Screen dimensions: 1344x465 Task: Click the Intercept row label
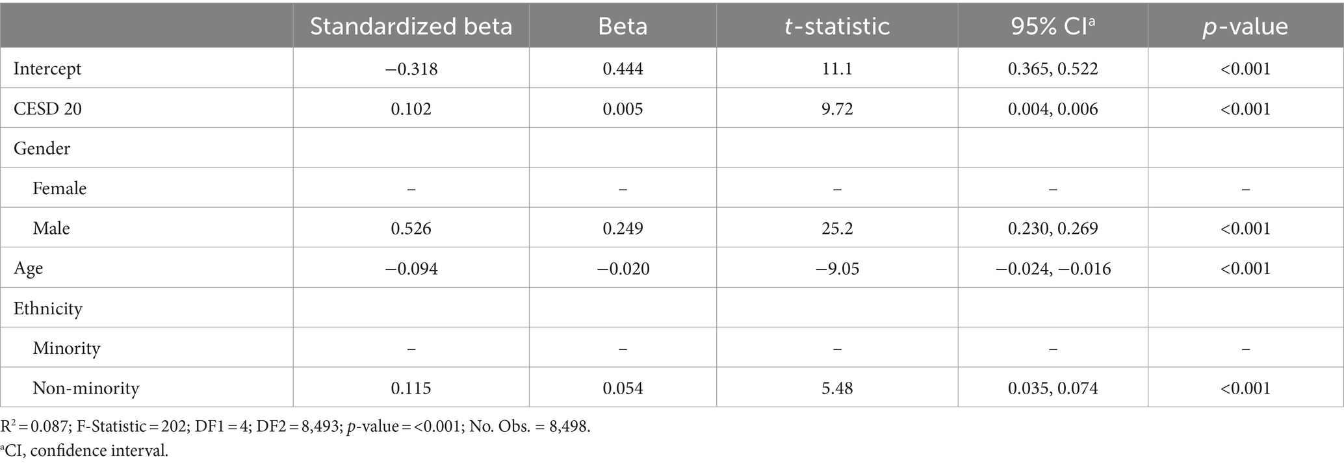click(x=47, y=69)
